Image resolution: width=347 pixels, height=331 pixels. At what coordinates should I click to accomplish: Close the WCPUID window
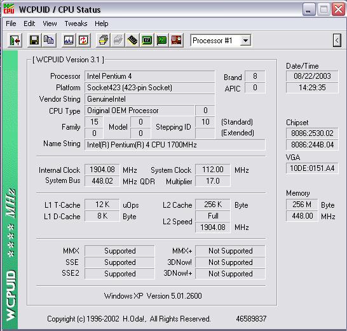(x=338, y=10)
